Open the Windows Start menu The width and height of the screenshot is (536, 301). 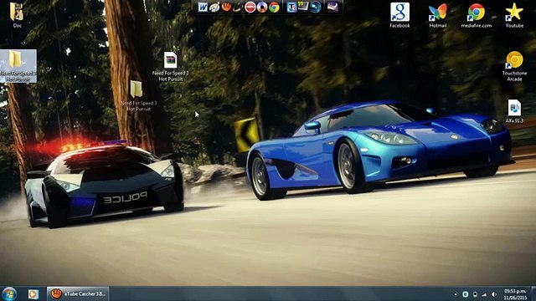9,293
